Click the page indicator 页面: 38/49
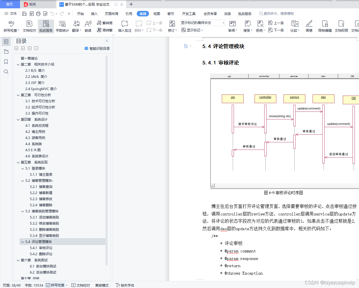The height and width of the screenshot is (288, 359). (11, 285)
